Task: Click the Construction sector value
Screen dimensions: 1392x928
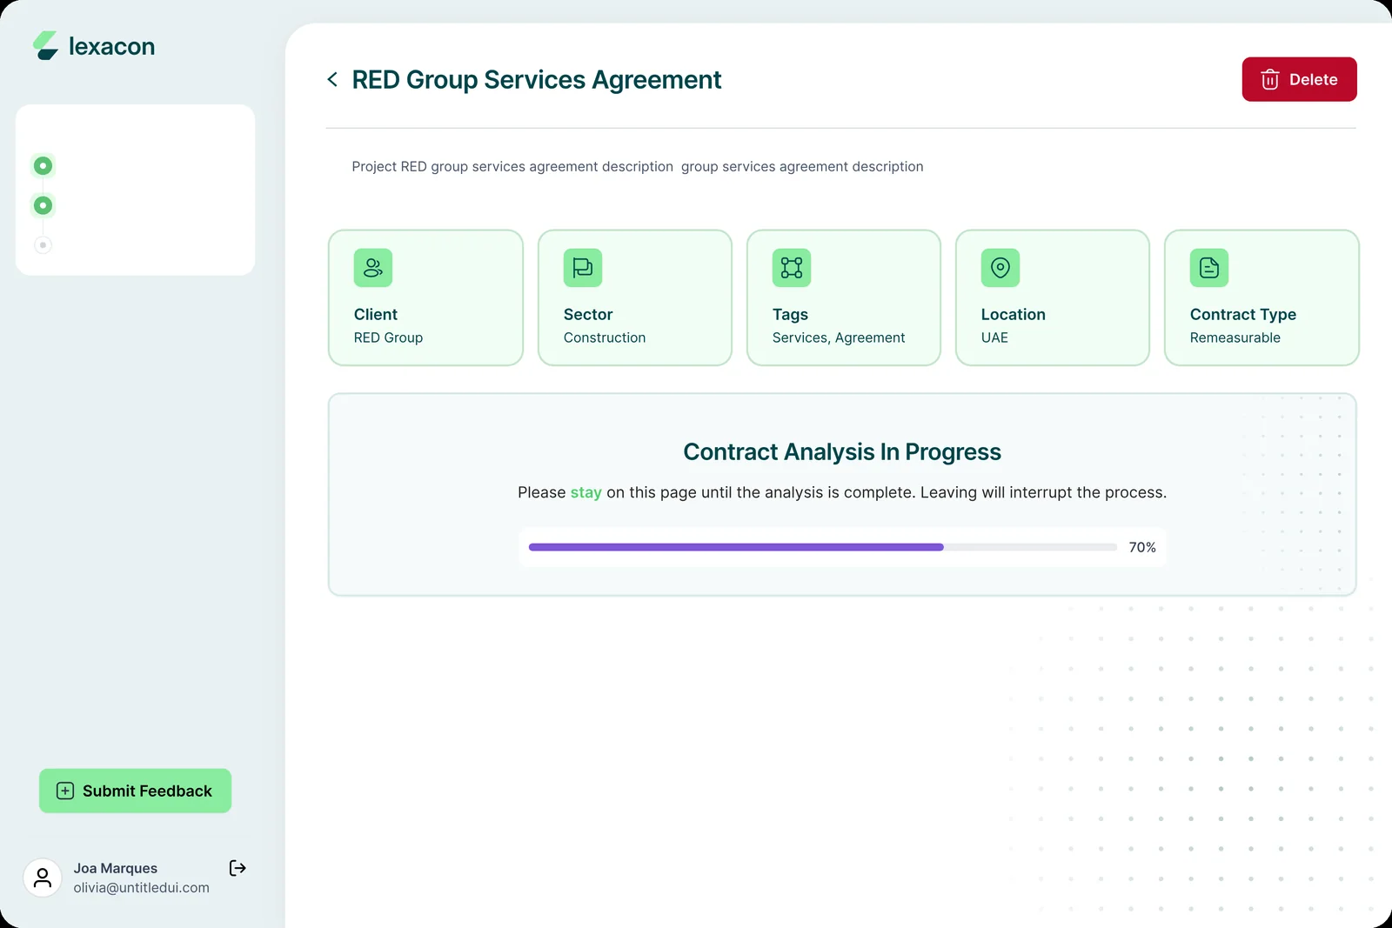Action: click(x=605, y=337)
